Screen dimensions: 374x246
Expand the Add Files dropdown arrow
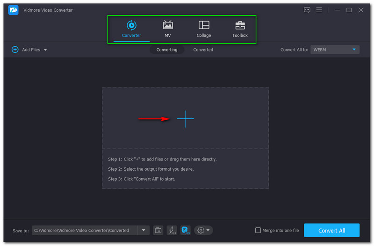(45, 50)
